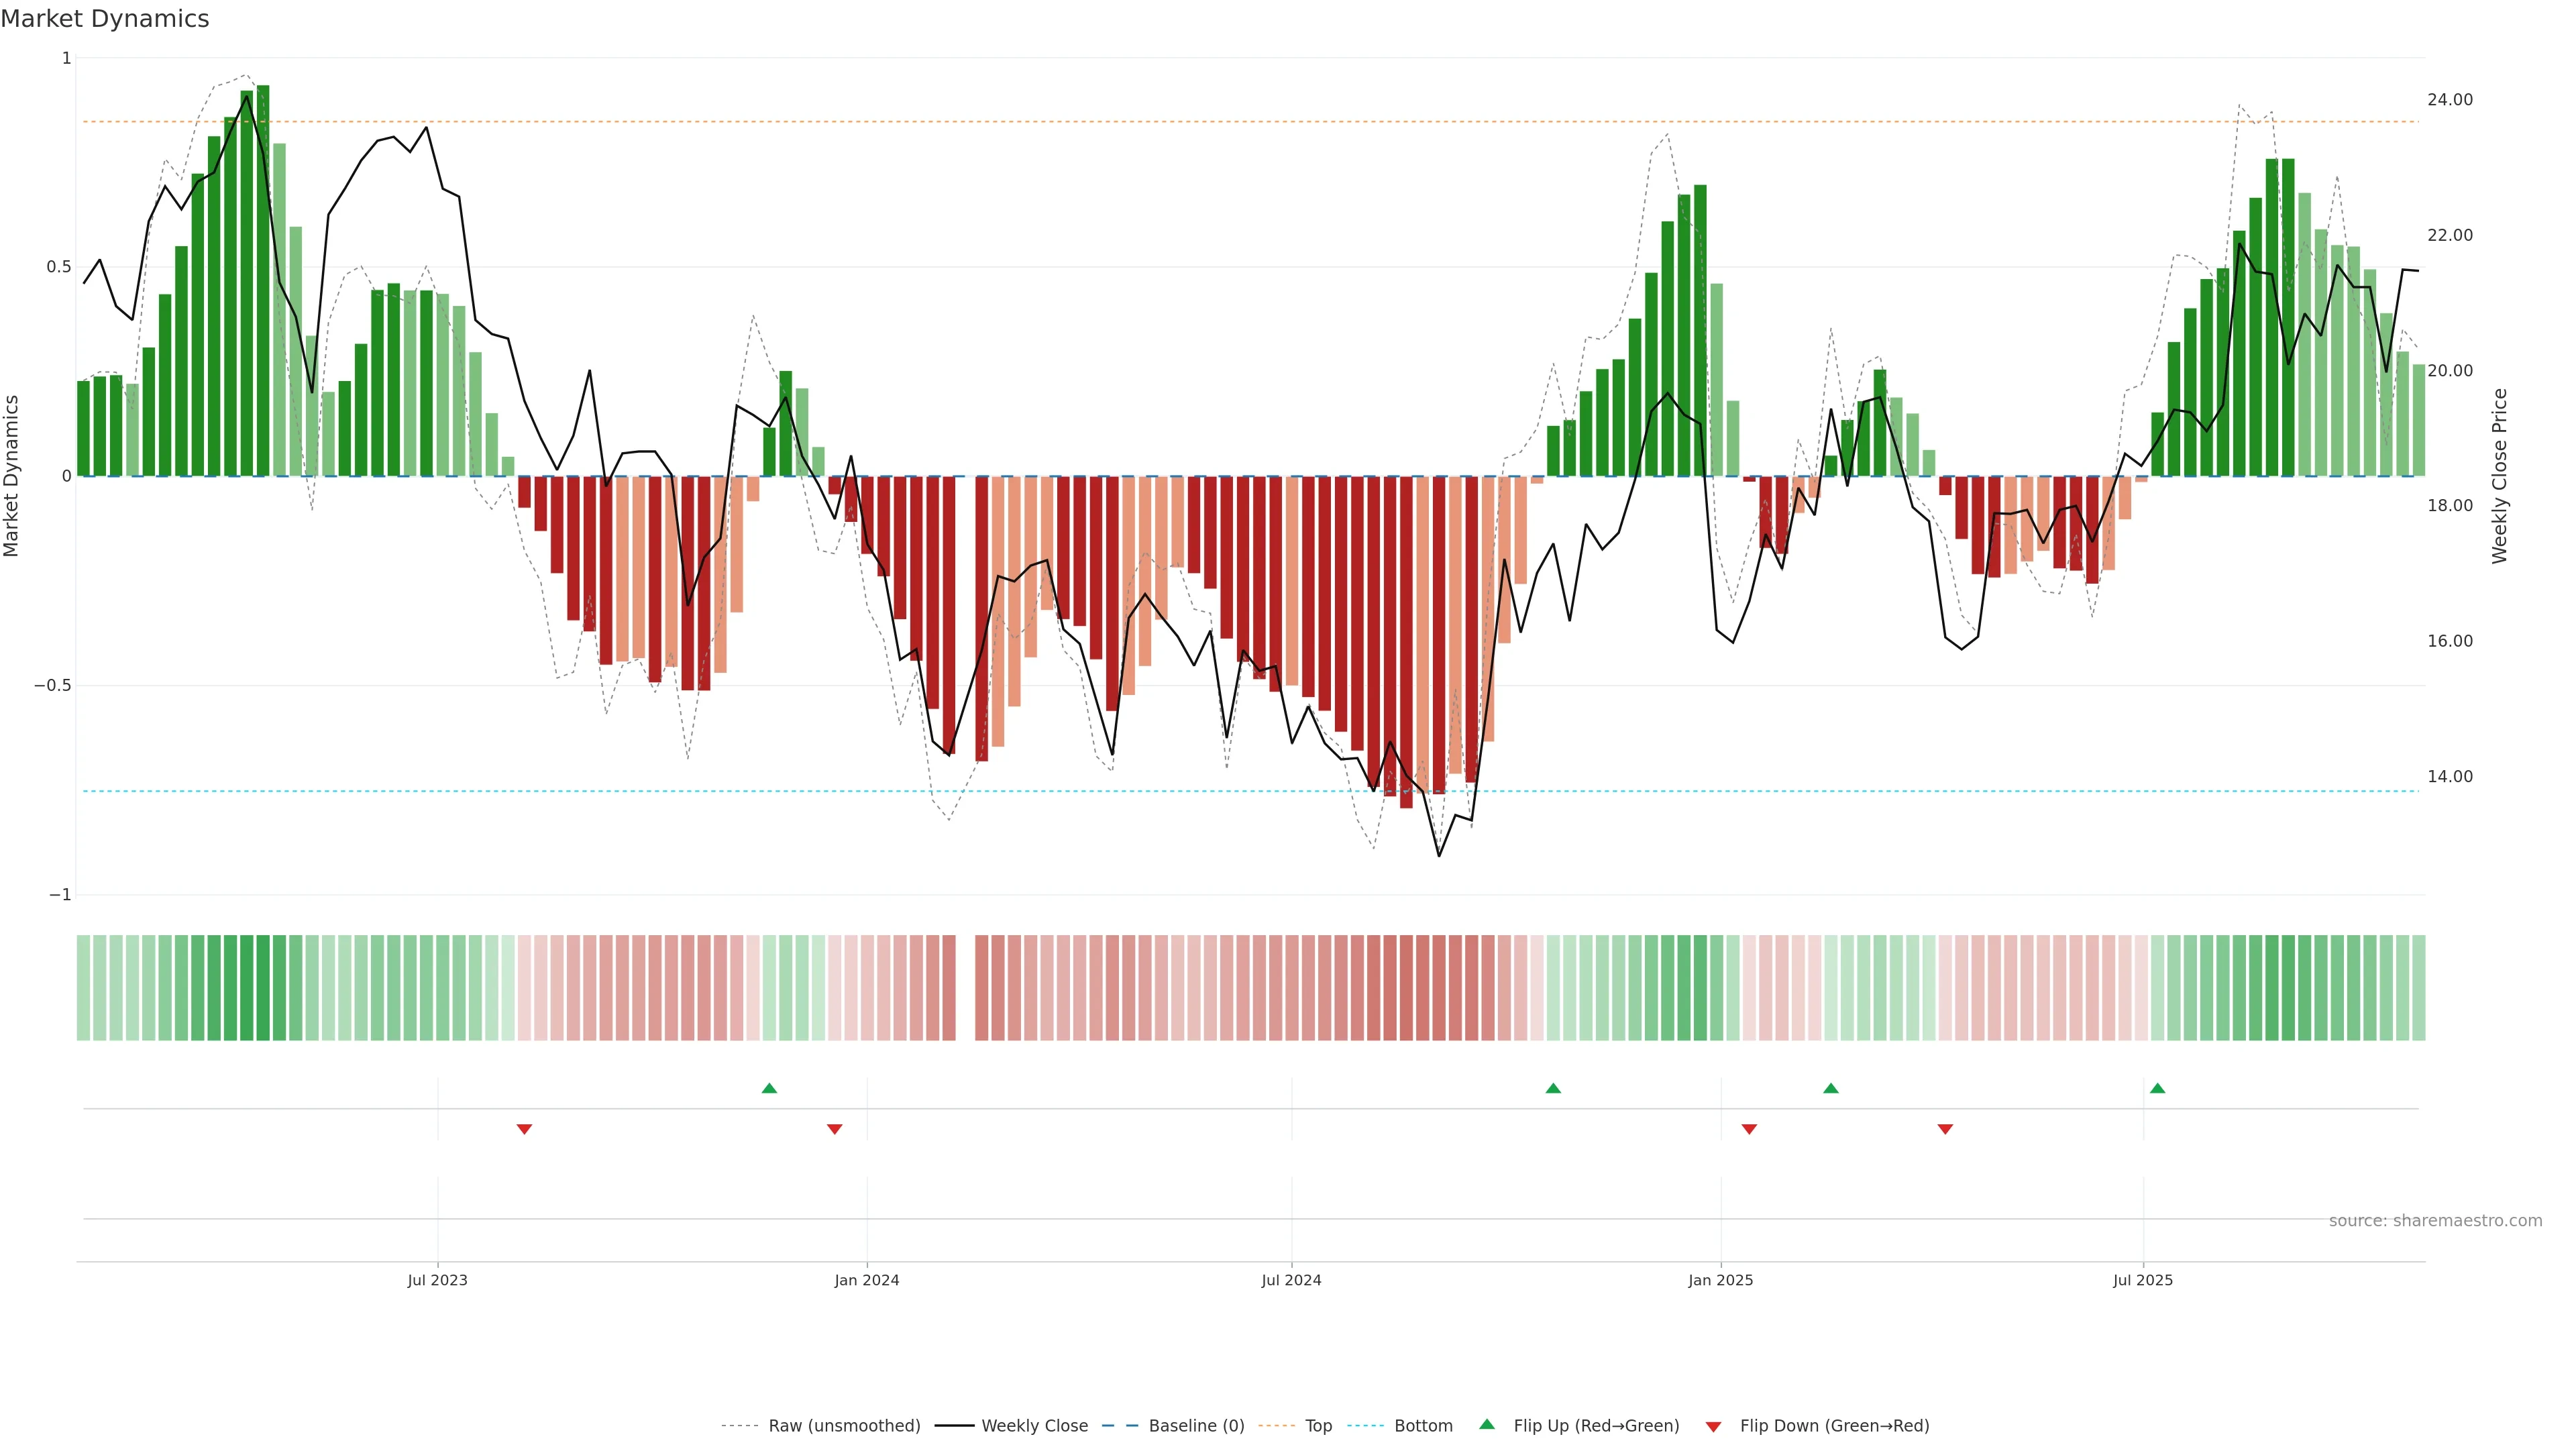Toggle the Bottom threshold legend entry
The image size is (2576, 1449).
click(1423, 1426)
